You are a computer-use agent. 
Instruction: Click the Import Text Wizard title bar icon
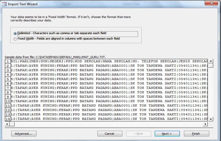[4, 4]
